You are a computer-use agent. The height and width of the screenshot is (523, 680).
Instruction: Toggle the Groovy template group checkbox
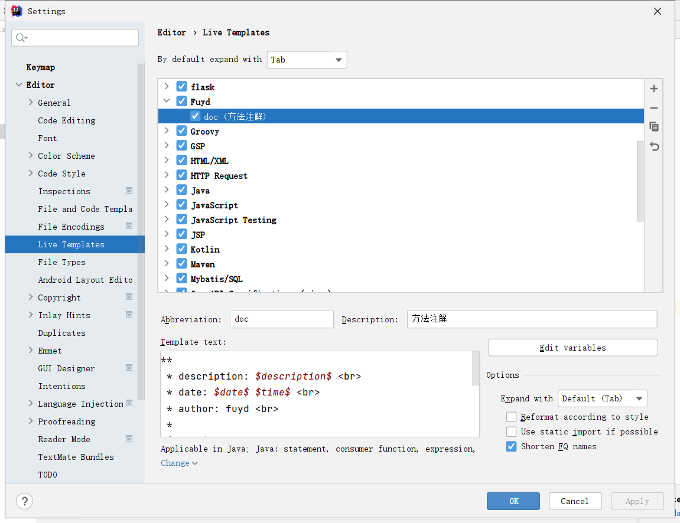coord(182,131)
